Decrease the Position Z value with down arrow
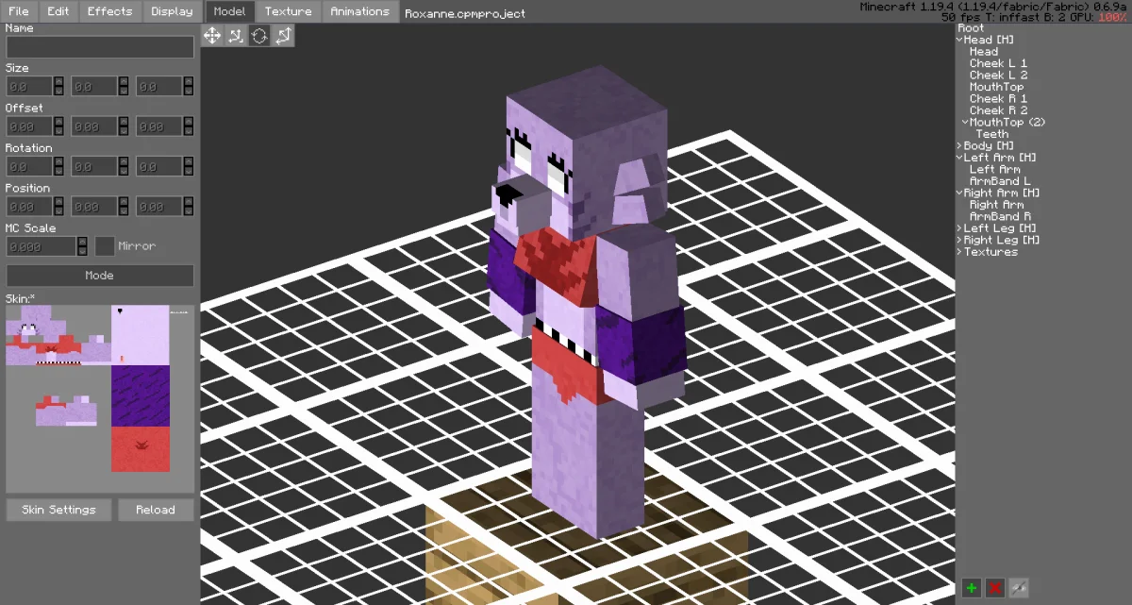The height and width of the screenshot is (605, 1132). [x=188, y=210]
